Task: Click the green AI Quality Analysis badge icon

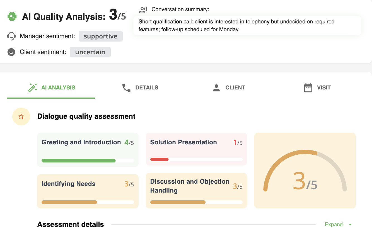Action: pyautogui.click(x=11, y=16)
